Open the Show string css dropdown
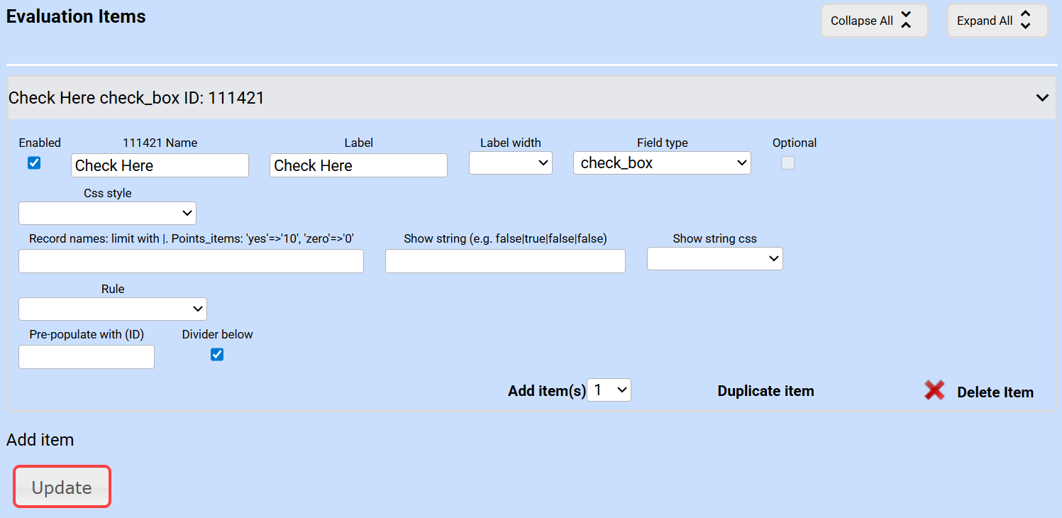The height and width of the screenshot is (518, 1062). click(714, 259)
